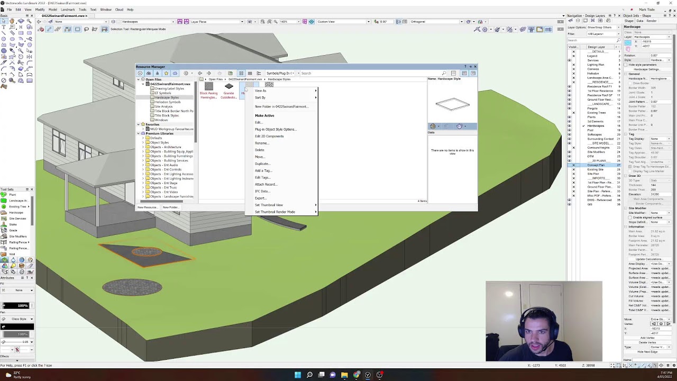
Task: Click the teapot render mode icon in preview
Action: click(459, 126)
